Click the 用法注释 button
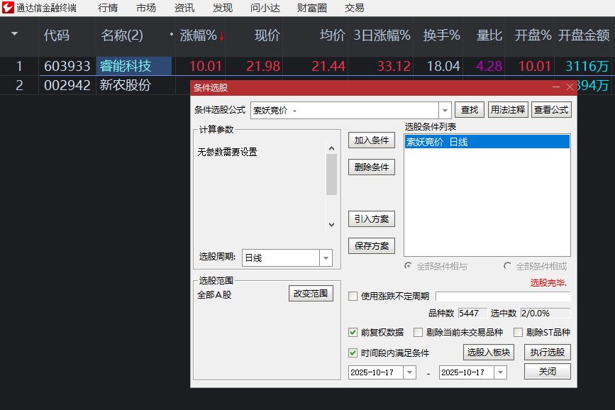The image size is (615, 410). [x=508, y=110]
